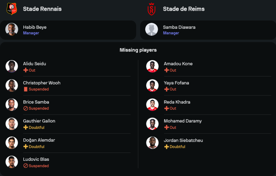
Task: Click the red card icon beside Christopher Wooh
Action: click(x=26, y=89)
